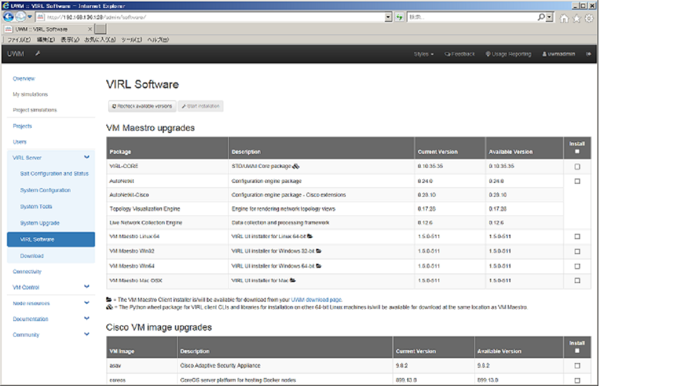
Task: Check Install for VM Maestro Mac OSX
Action: coord(578,280)
